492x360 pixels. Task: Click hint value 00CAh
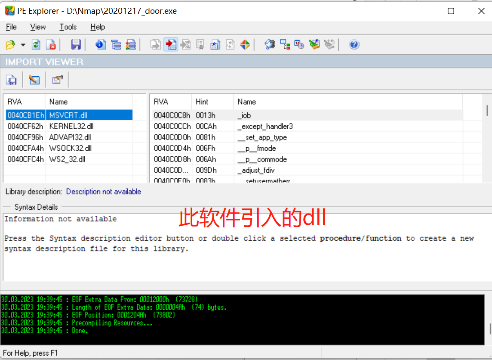tap(206, 126)
